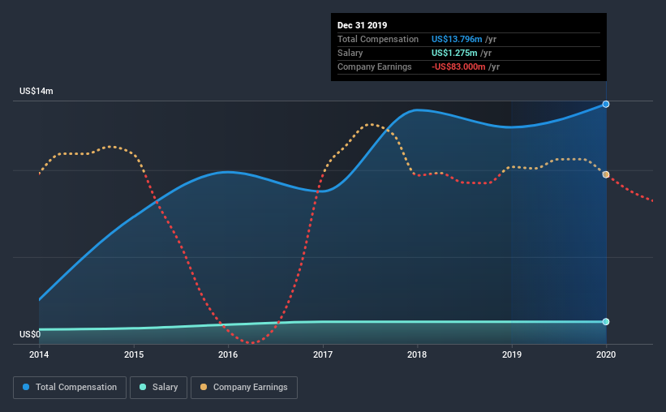Click the Total Compensation tooltip row label

[378, 39]
